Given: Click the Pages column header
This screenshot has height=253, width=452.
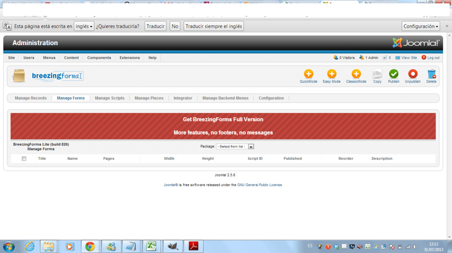Looking at the screenshot, I should tap(108, 158).
